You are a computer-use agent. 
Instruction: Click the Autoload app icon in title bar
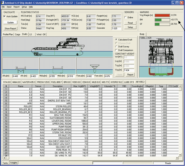tap(3, 3)
